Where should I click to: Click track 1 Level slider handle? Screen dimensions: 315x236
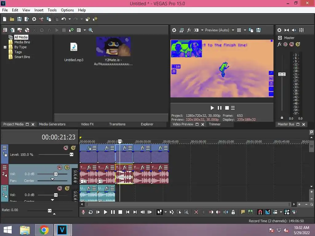(x=71, y=155)
